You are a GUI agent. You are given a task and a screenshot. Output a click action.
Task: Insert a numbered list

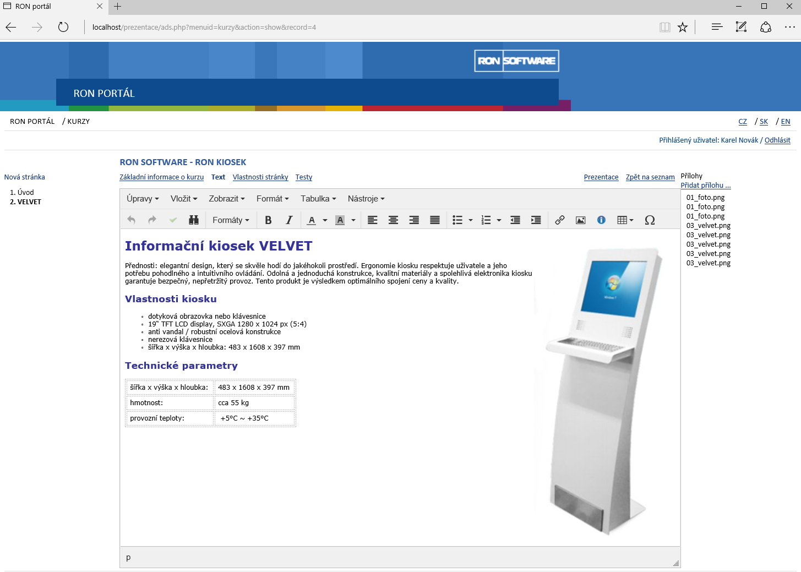click(486, 220)
